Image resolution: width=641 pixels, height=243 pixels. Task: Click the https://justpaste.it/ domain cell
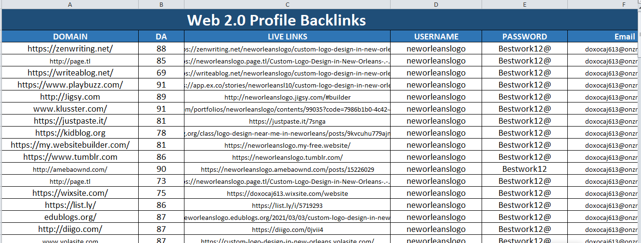point(70,121)
